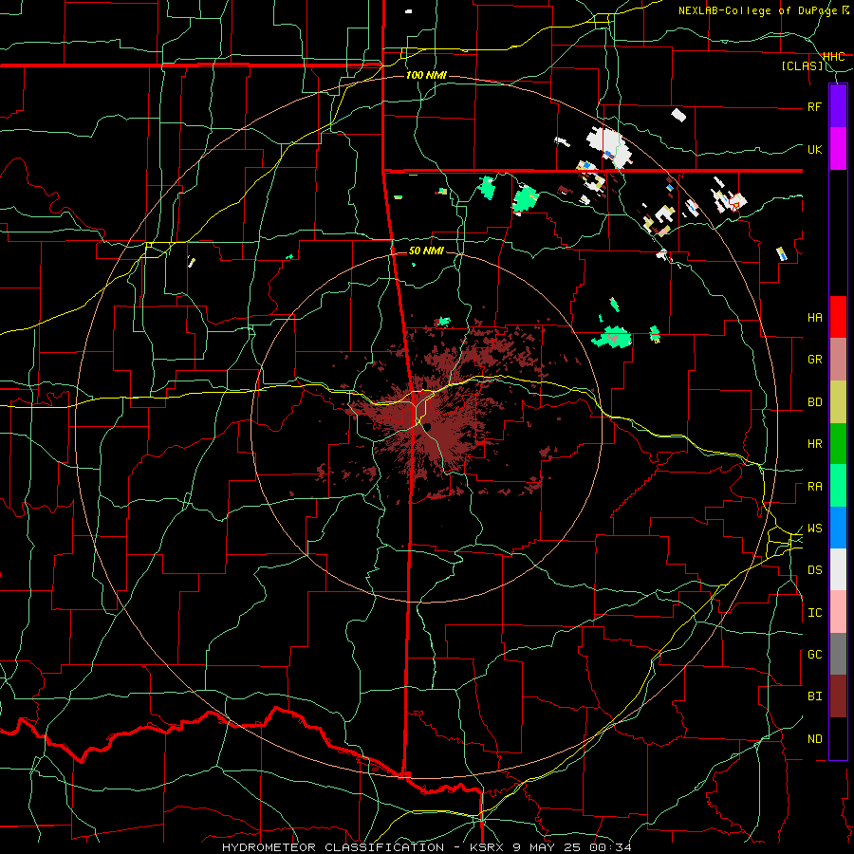Click the HA legend label

pyautogui.click(x=815, y=317)
